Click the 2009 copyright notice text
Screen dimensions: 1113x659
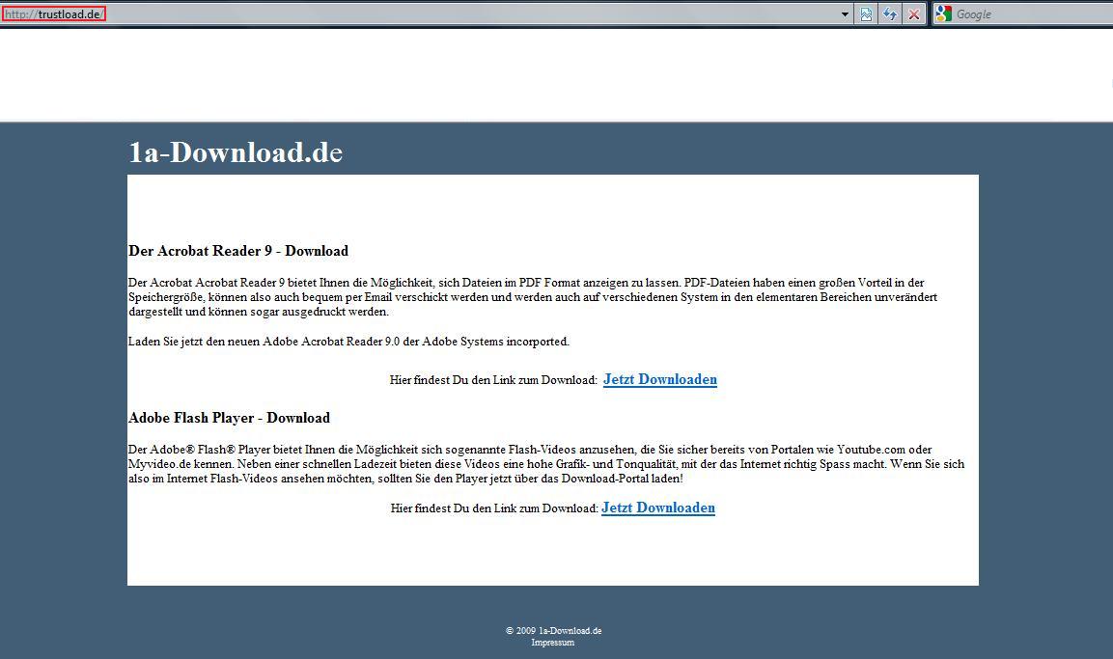click(553, 630)
